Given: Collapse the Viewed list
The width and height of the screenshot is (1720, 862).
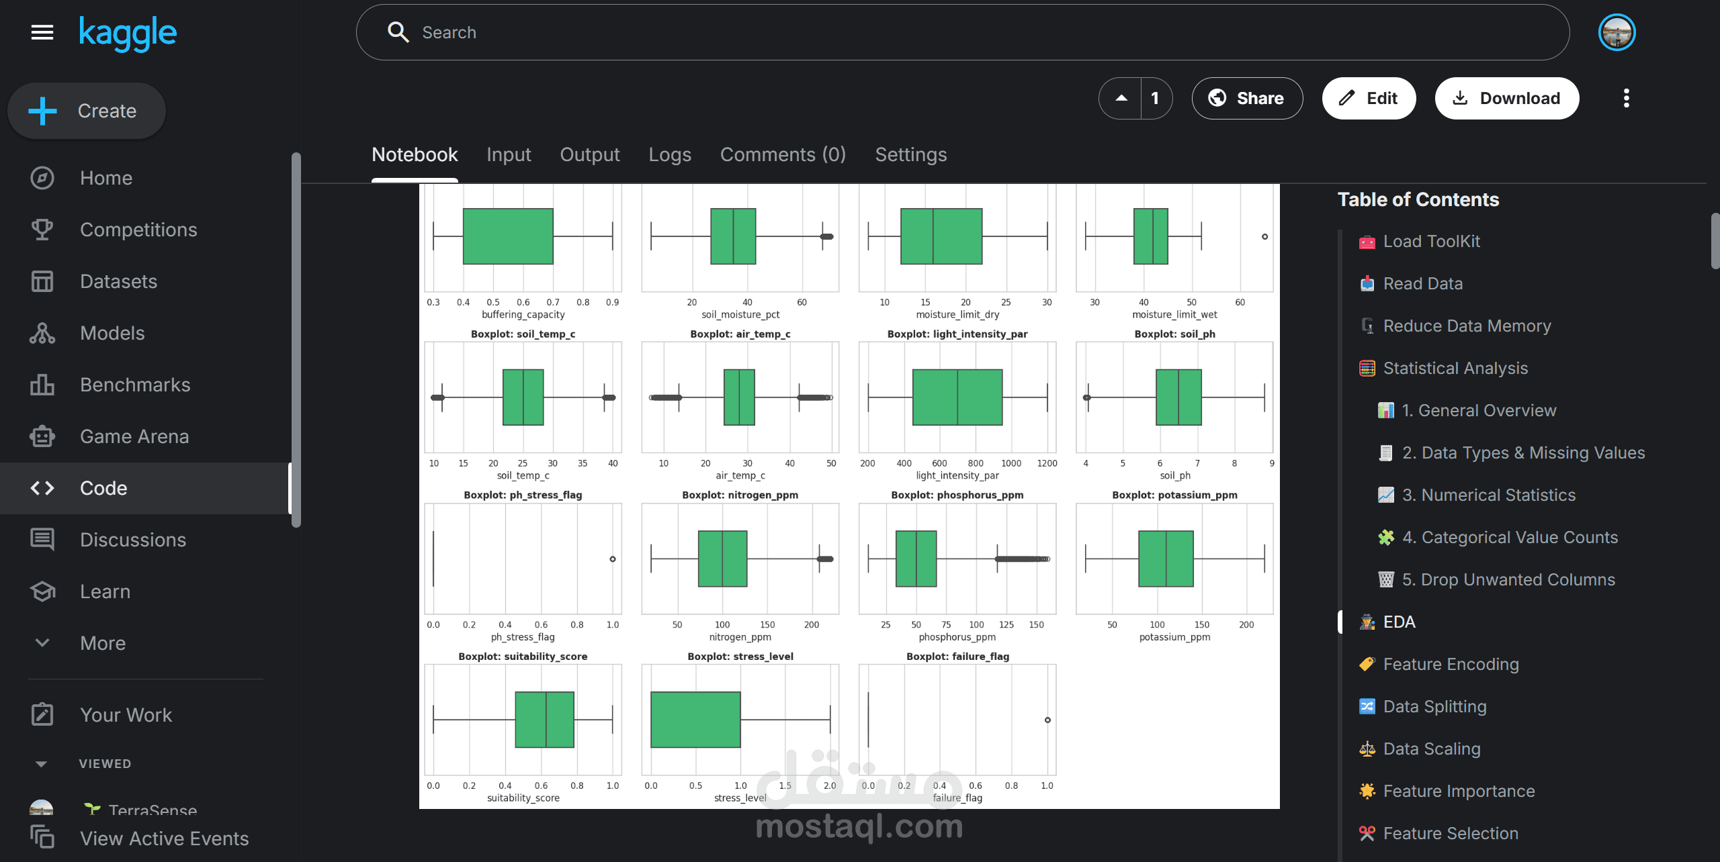Looking at the screenshot, I should click(41, 764).
